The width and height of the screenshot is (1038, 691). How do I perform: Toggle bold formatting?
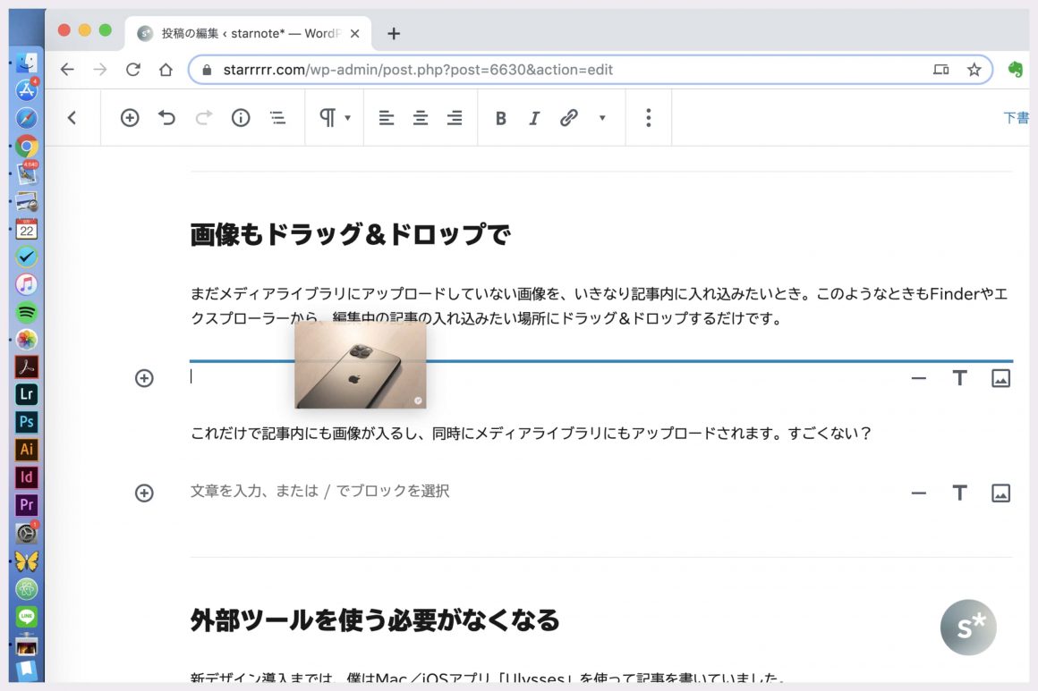click(x=501, y=118)
